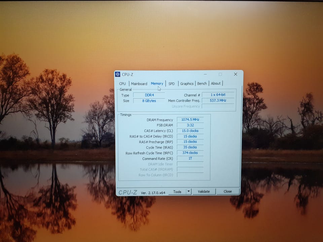
Task: Click the 537.3 MHz controller frequency value
Action: [218, 100]
